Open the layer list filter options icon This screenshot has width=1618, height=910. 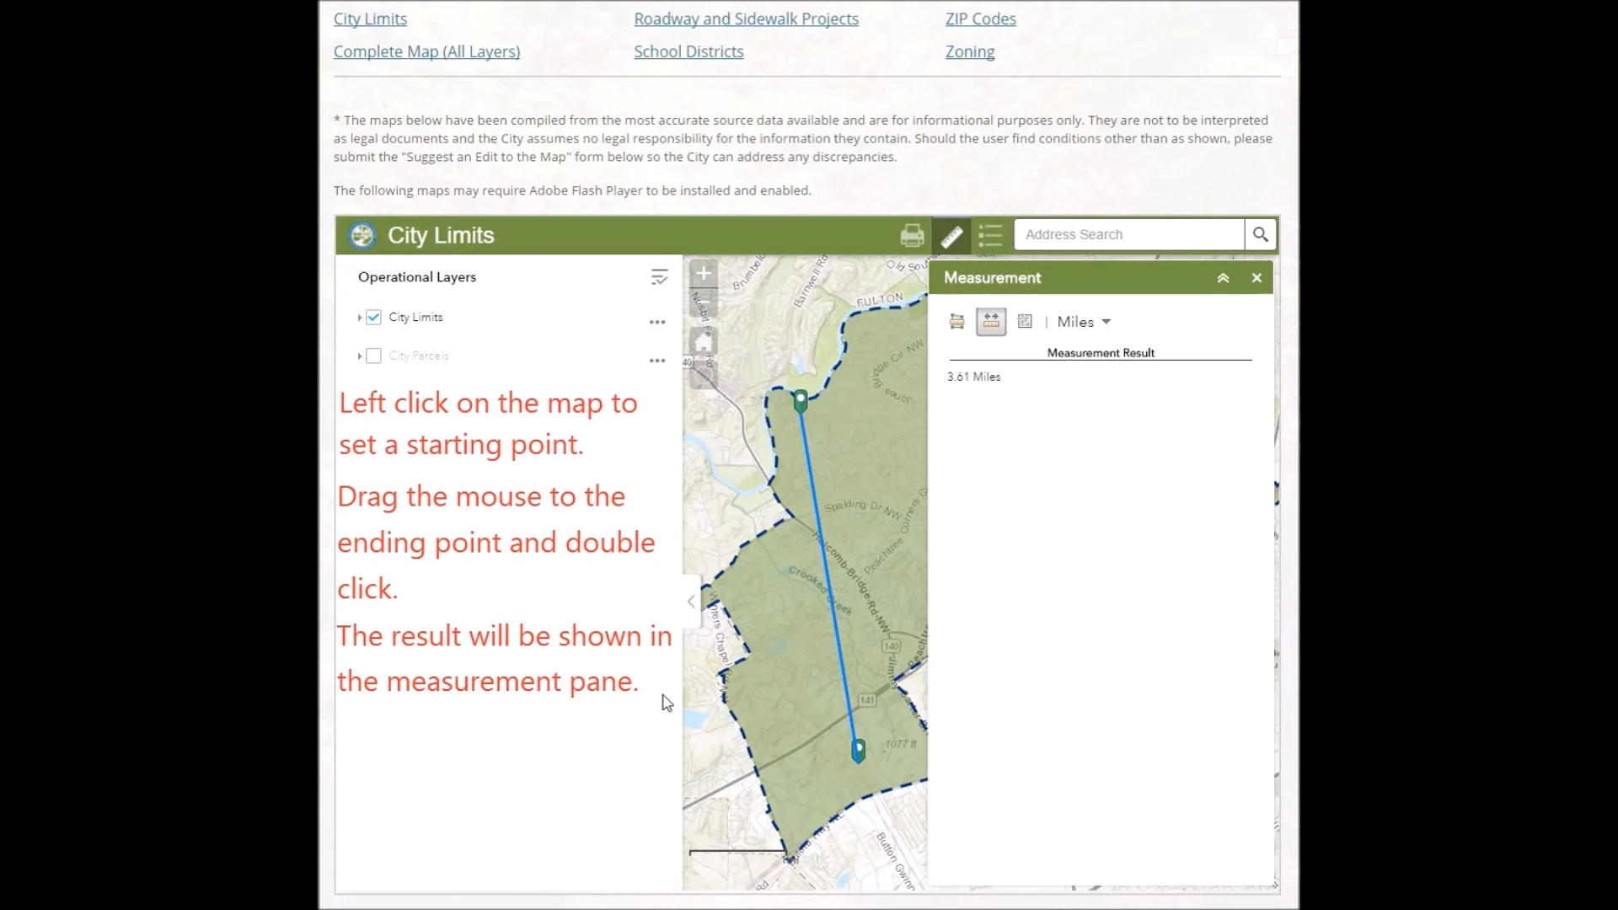coord(659,277)
